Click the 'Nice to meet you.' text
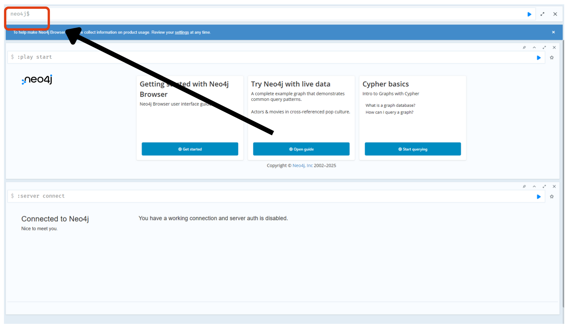 (39, 229)
